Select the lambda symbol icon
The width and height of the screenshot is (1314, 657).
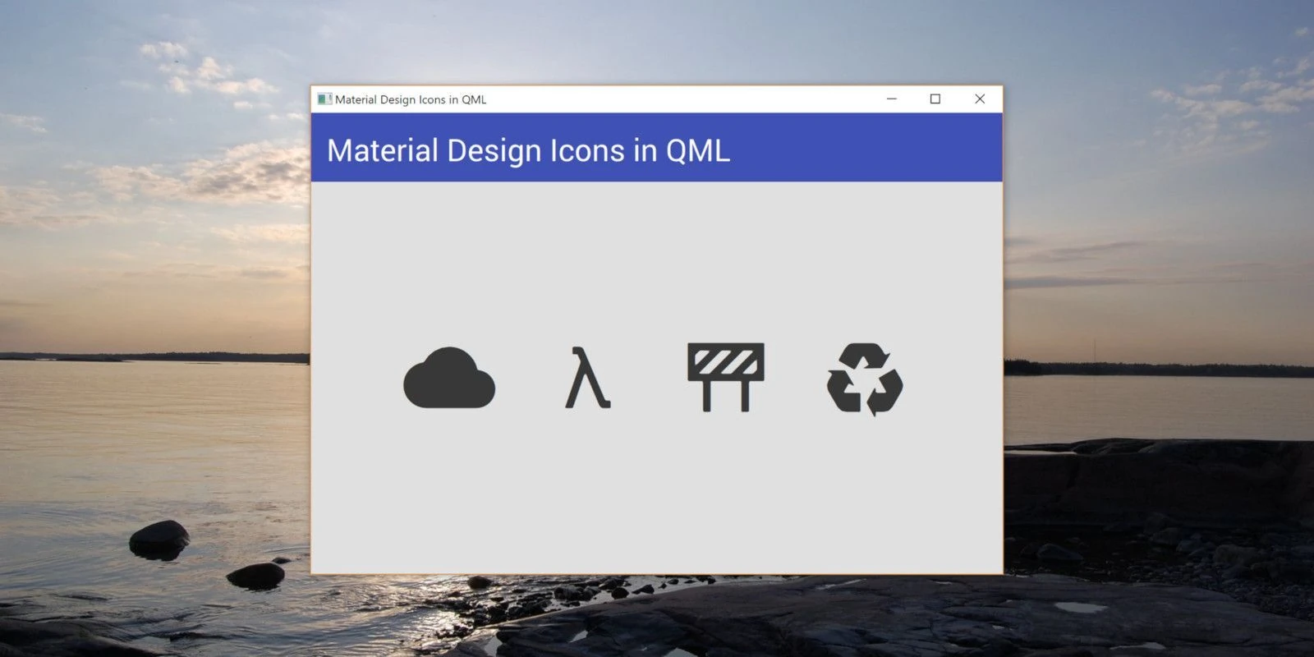pos(587,379)
